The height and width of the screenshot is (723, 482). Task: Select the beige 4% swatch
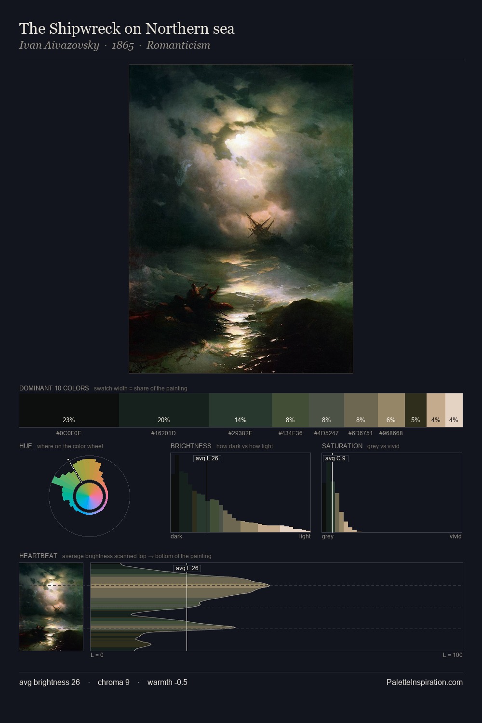(x=436, y=410)
